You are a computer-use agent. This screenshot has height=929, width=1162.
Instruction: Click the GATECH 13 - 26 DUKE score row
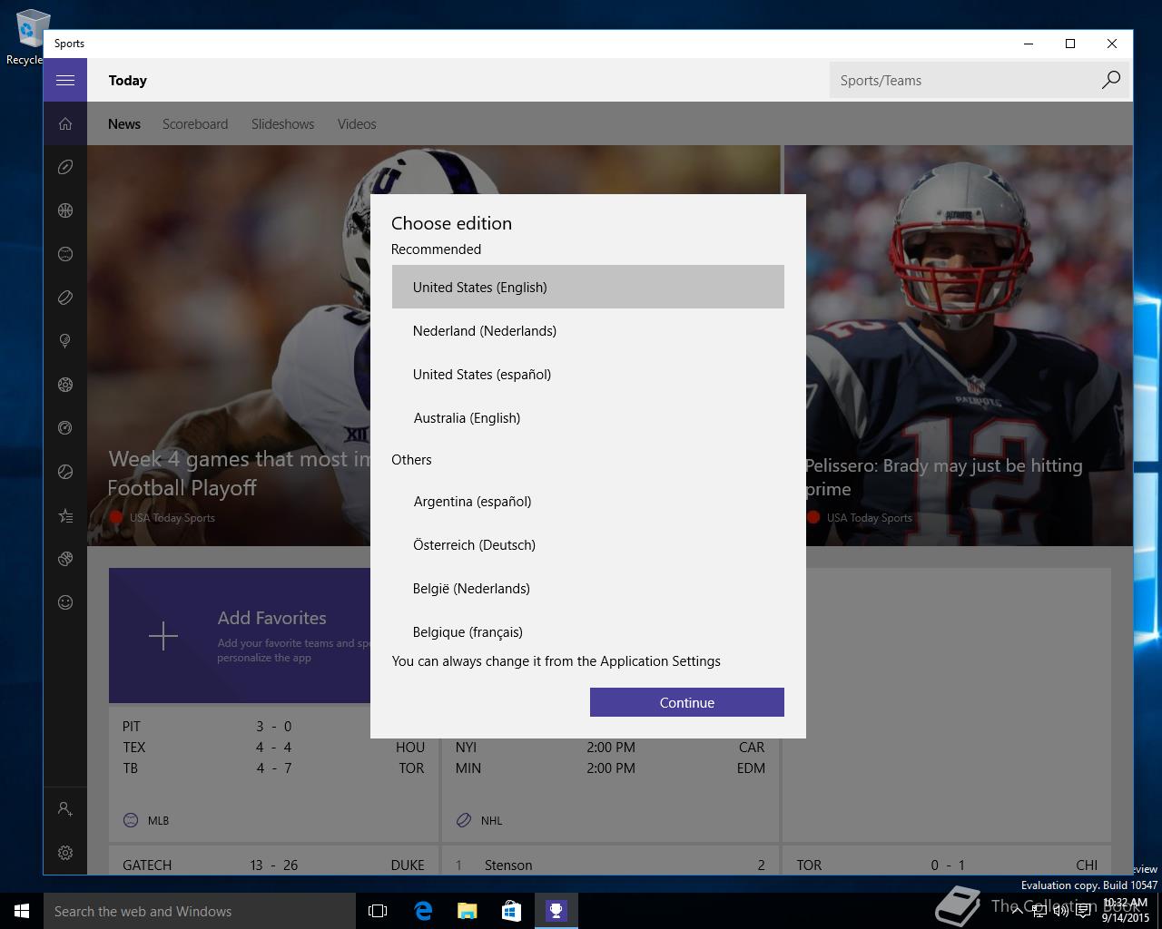[x=273, y=865]
